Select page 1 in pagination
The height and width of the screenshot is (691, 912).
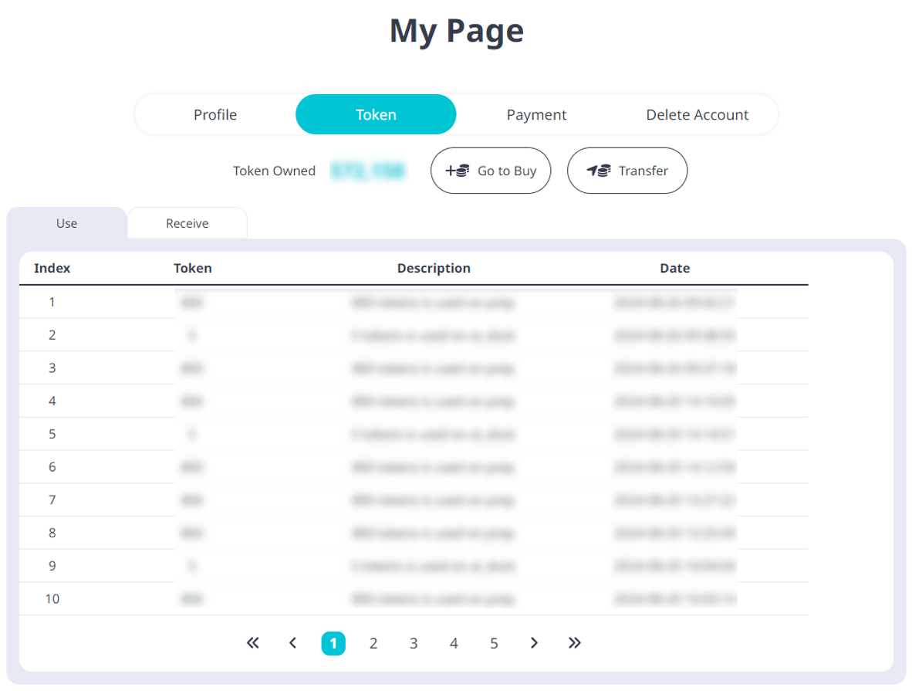(x=333, y=643)
